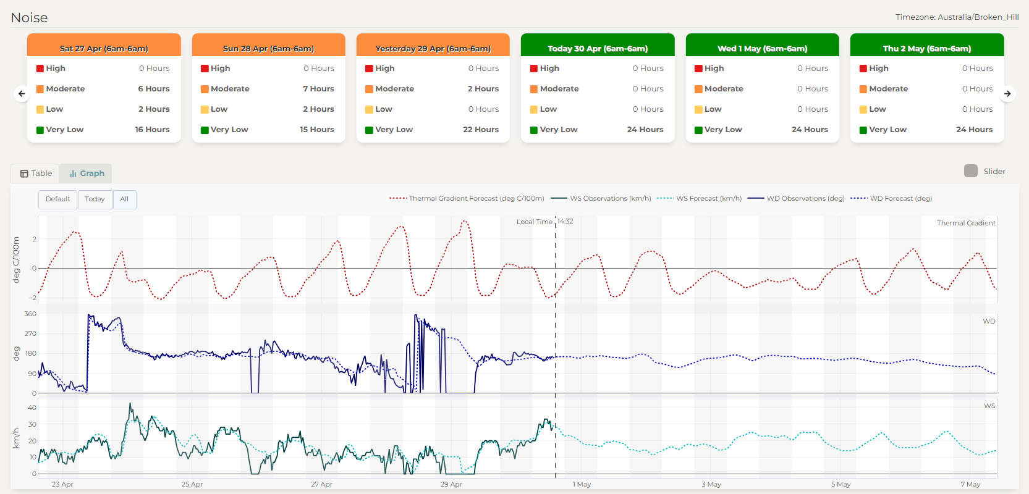Viewport: 1029px width, 494px height.
Task: Toggle WD Observations legend series
Action: [796, 198]
